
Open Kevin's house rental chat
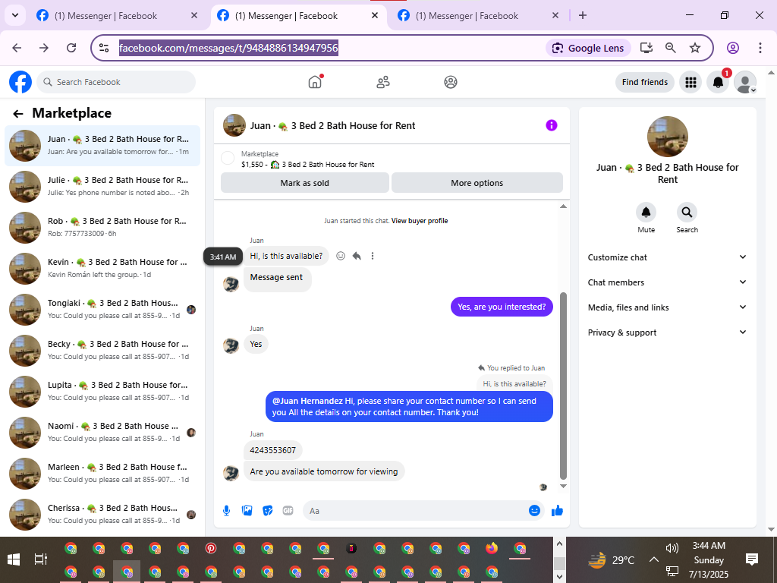(102, 268)
